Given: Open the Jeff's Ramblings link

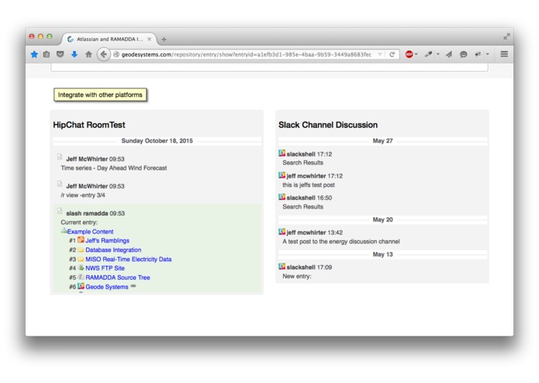Looking at the screenshot, I should tap(107, 240).
